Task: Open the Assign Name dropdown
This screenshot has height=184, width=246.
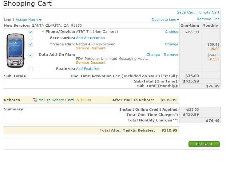Action: tap(28, 20)
